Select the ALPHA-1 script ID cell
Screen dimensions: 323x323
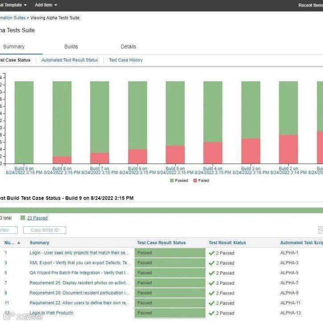pyautogui.click(x=289, y=253)
